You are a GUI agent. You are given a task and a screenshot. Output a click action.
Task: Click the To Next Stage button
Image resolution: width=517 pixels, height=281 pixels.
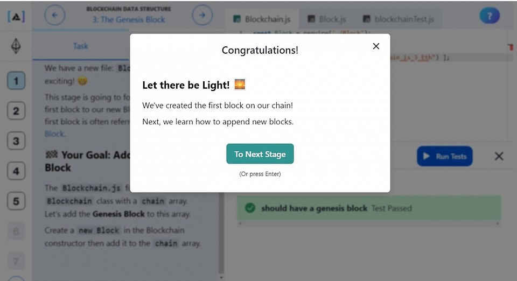pos(260,154)
